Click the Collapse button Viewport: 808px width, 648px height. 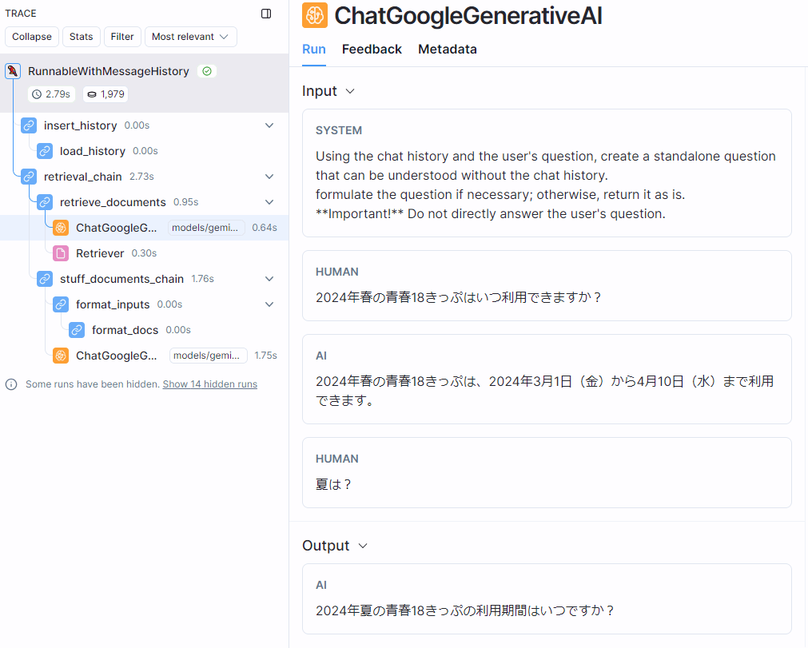32,37
